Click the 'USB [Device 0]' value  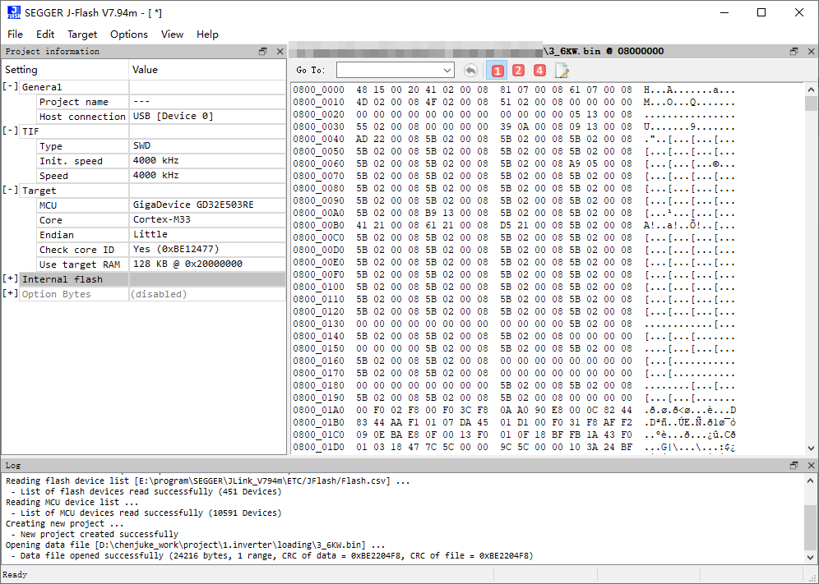coord(174,116)
